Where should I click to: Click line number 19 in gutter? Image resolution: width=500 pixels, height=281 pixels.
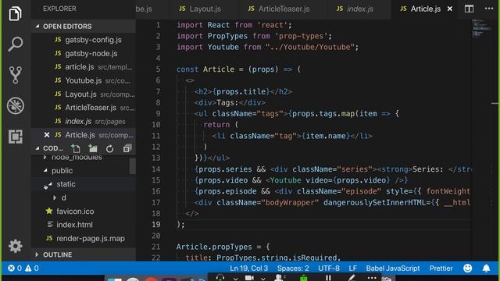point(156,225)
